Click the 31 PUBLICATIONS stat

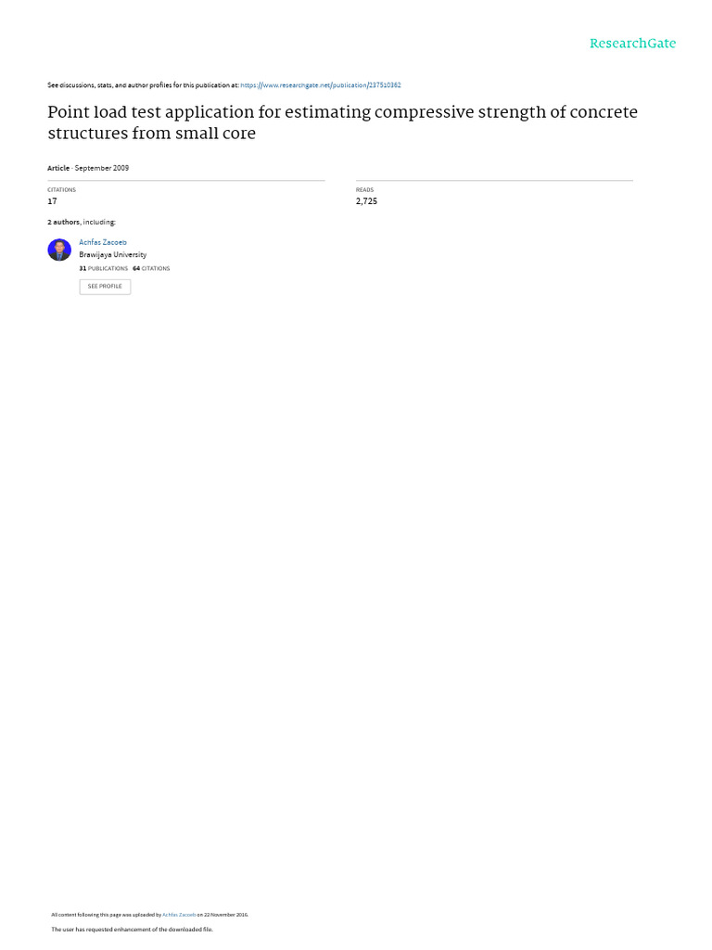point(104,268)
